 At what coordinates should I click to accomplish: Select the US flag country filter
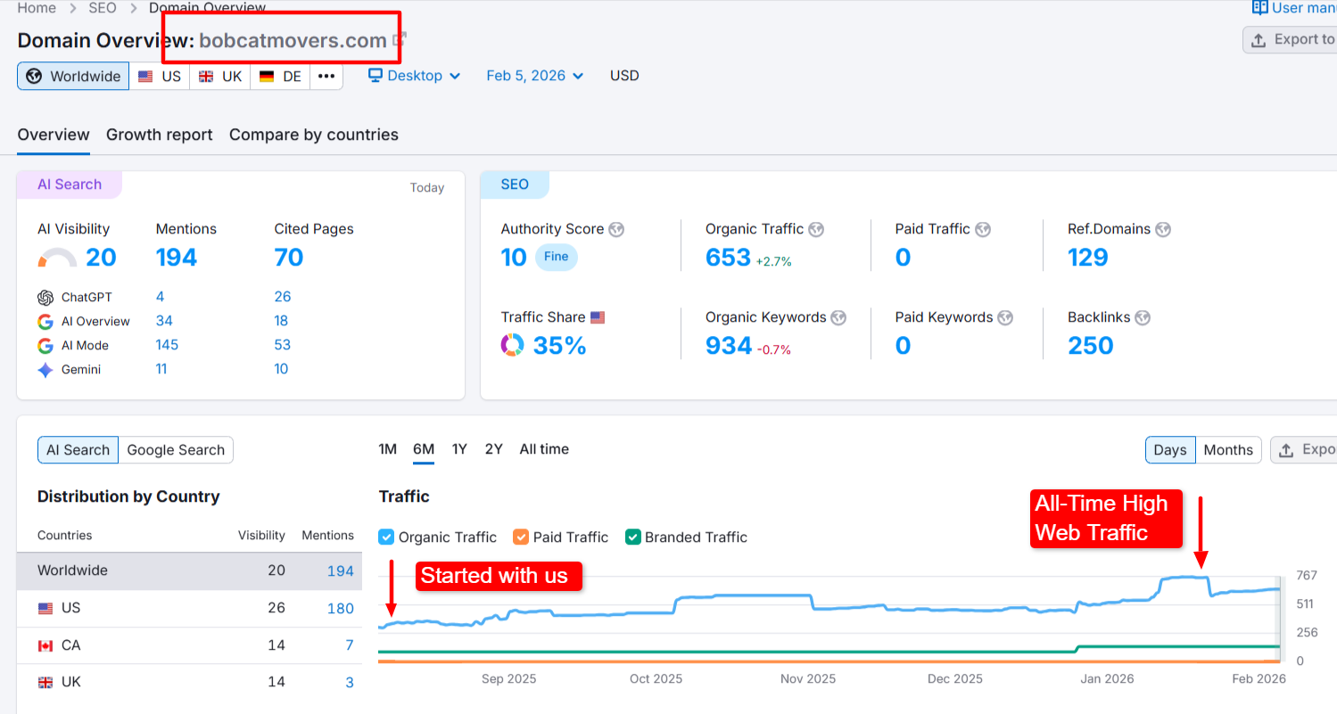click(146, 76)
